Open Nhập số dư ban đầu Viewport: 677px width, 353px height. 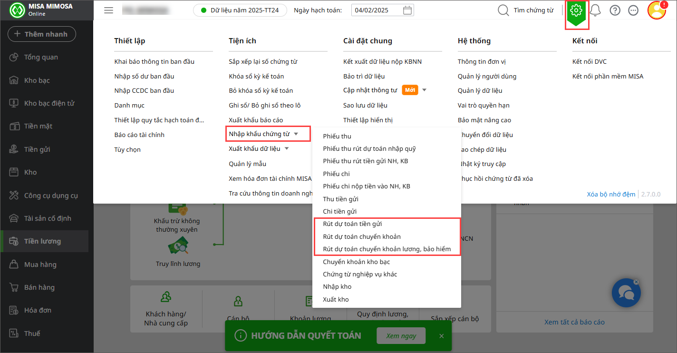[x=145, y=76]
